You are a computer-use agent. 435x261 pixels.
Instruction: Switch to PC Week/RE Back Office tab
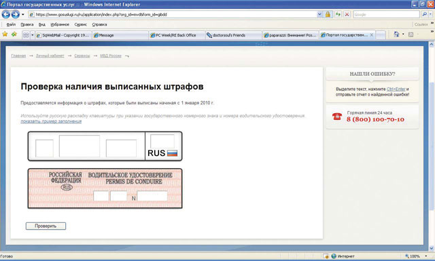tap(177, 35)
